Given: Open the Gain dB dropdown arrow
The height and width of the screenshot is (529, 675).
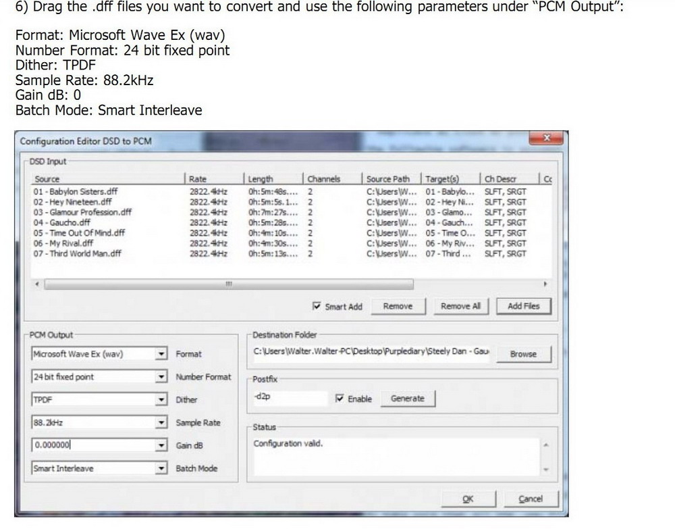Looking at the screenshot, I should 161,445.
